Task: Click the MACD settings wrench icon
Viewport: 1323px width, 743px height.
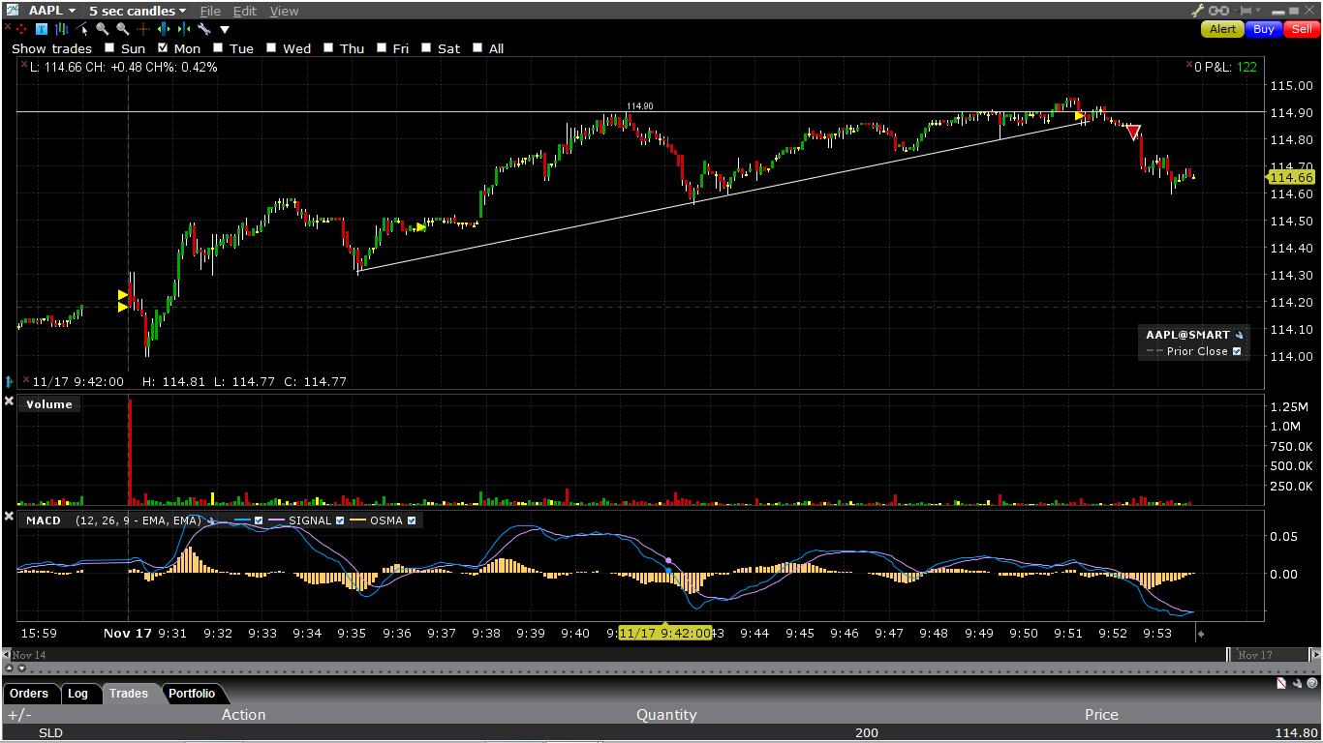Action: point(210,520)
